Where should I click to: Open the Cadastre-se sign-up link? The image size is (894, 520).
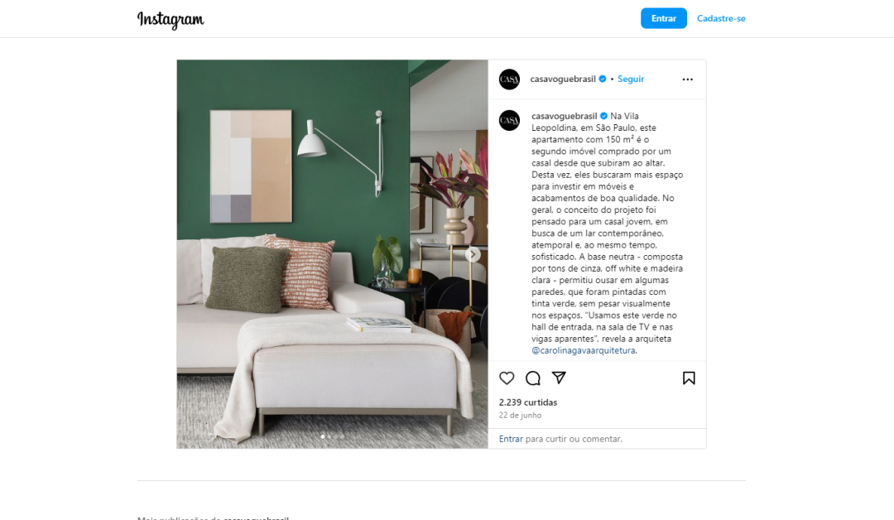tap(721, 18)
